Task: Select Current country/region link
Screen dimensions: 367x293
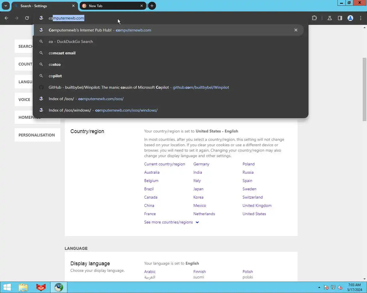Action: [165, 164]
